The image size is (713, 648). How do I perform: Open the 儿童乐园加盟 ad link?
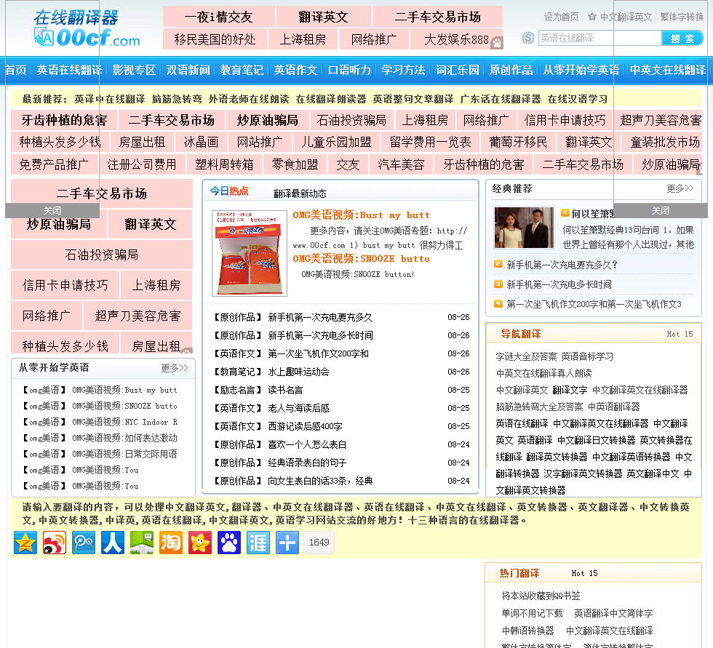pyautogui.click(x=336, y=143)
